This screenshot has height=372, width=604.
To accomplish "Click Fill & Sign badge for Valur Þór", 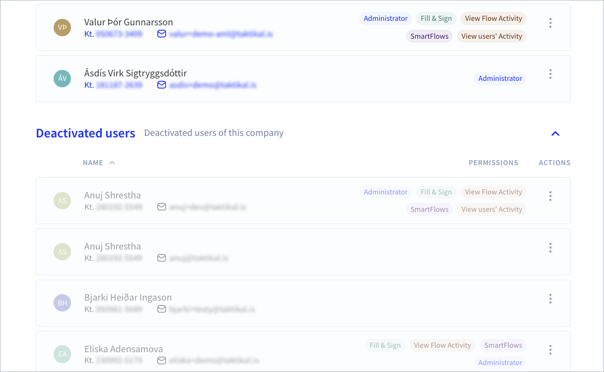I will 436,18.
